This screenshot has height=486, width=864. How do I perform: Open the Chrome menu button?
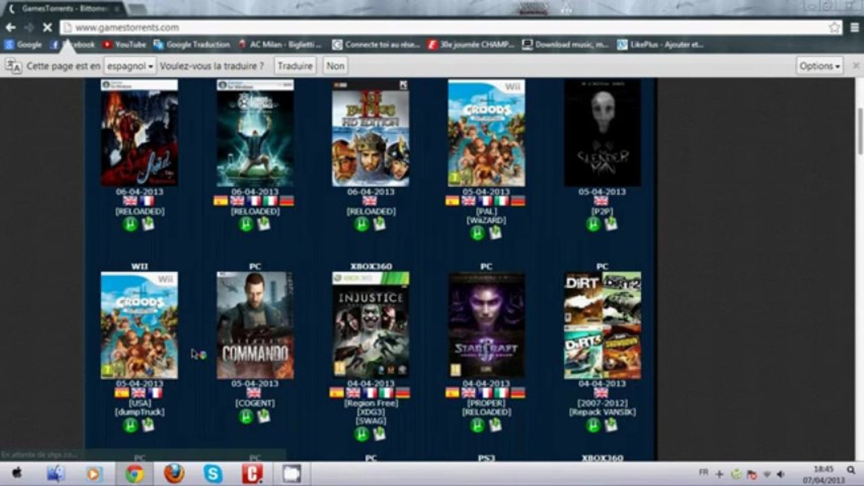853,28
